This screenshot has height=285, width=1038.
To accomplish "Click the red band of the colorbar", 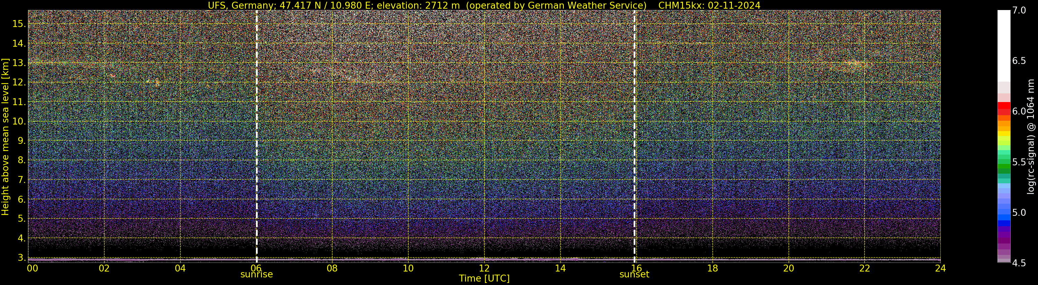I will click(x=1004, y=106).
